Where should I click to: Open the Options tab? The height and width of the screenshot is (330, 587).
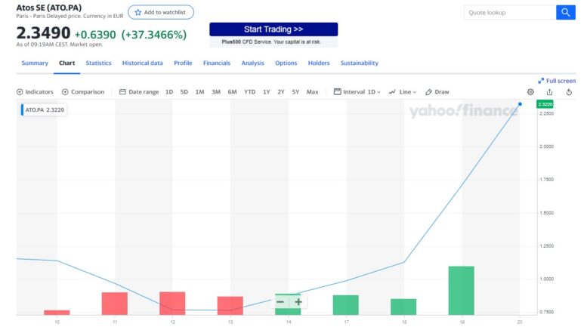tap(286, 63)
